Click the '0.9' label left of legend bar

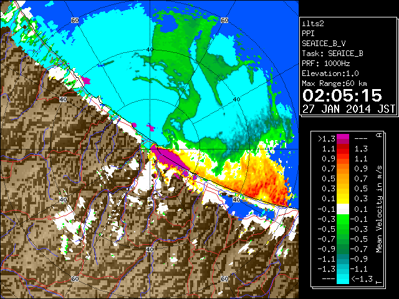click(x=329, y=159)
